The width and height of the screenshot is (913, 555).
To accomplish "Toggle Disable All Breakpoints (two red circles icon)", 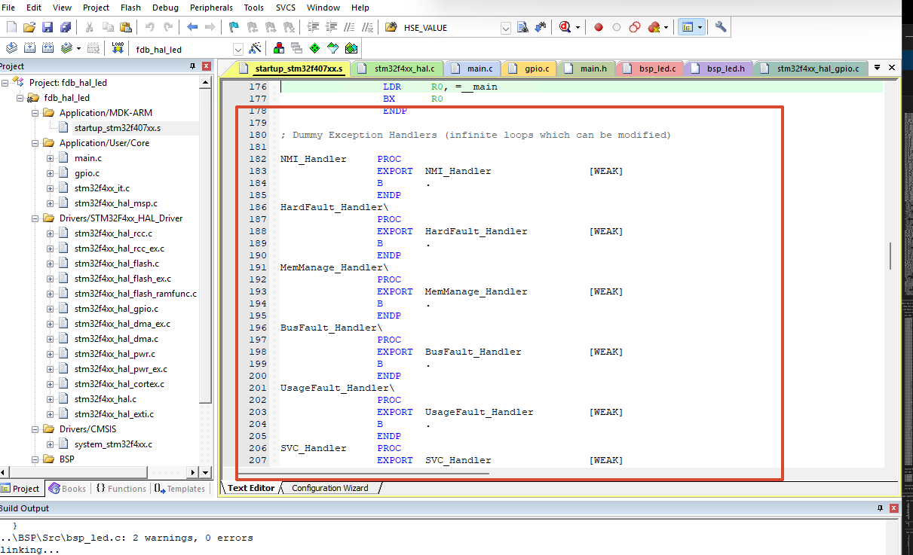I will point(635,27).
